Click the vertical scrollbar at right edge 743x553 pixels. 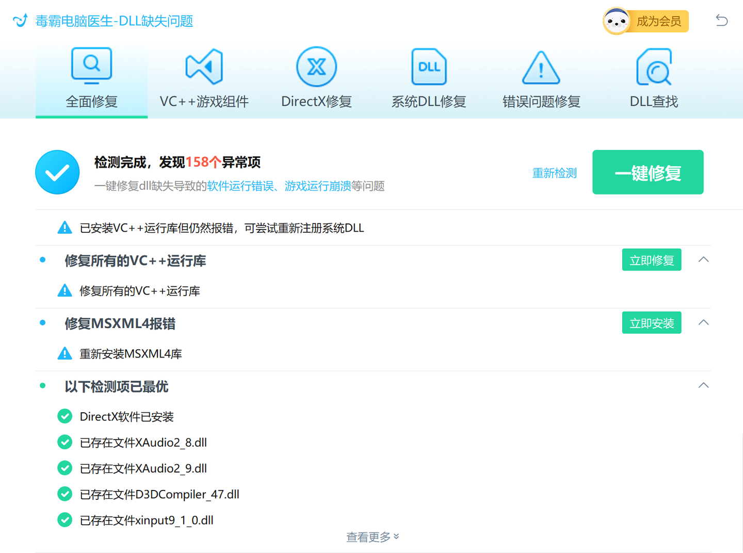point(741,492)
